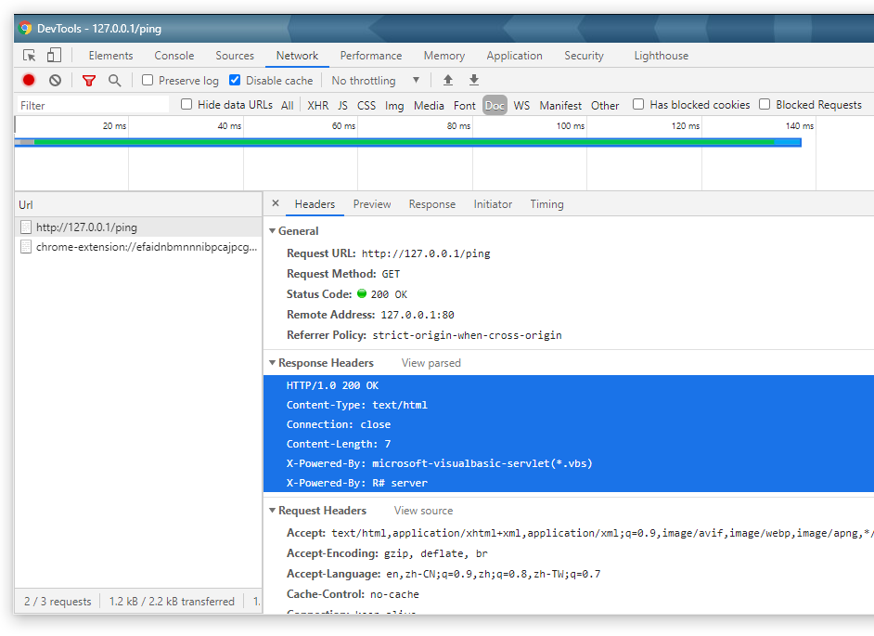Viewport: 874px width, 636px height.
Task: Click View source for request headers
Action: tap(423, 511)
